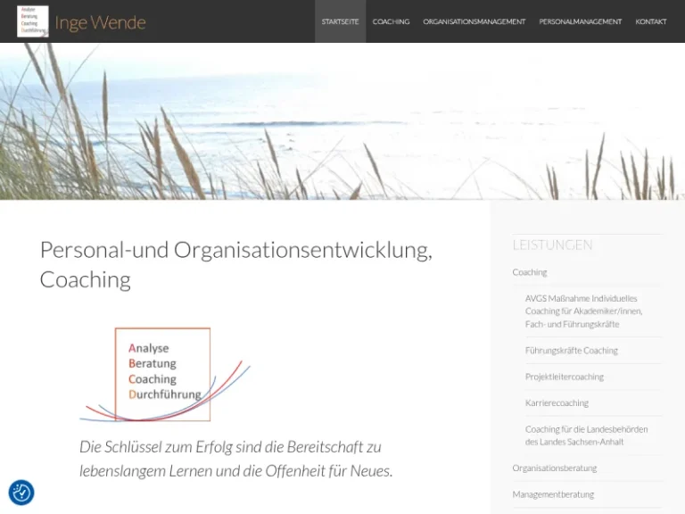Viewport: 685px width, 514px height.
Task: Click the beach grass header banner image
Action: click(x=342, y=121)
